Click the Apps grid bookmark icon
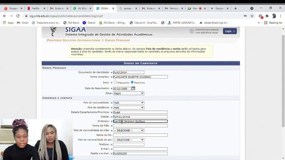This screenshot has width=285, height=160. tap(4, 23)
